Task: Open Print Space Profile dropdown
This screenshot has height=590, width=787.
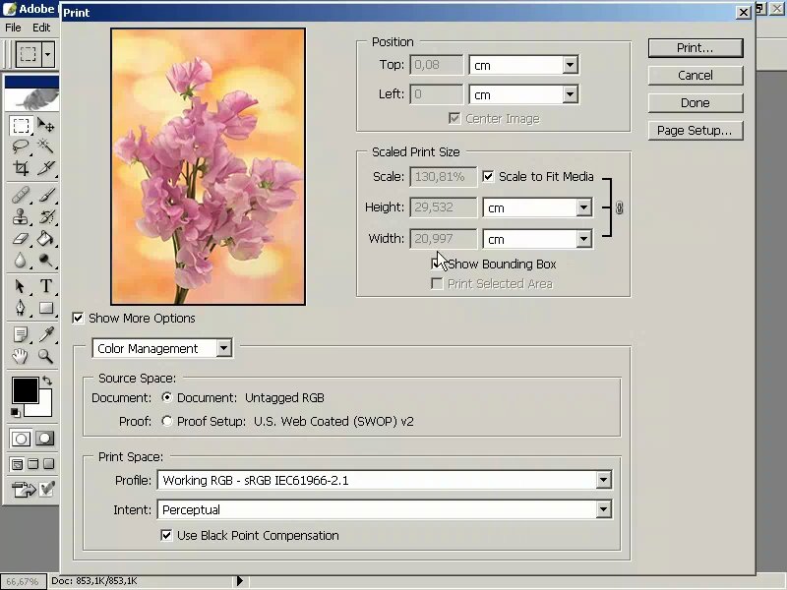Action: [603, 480]
